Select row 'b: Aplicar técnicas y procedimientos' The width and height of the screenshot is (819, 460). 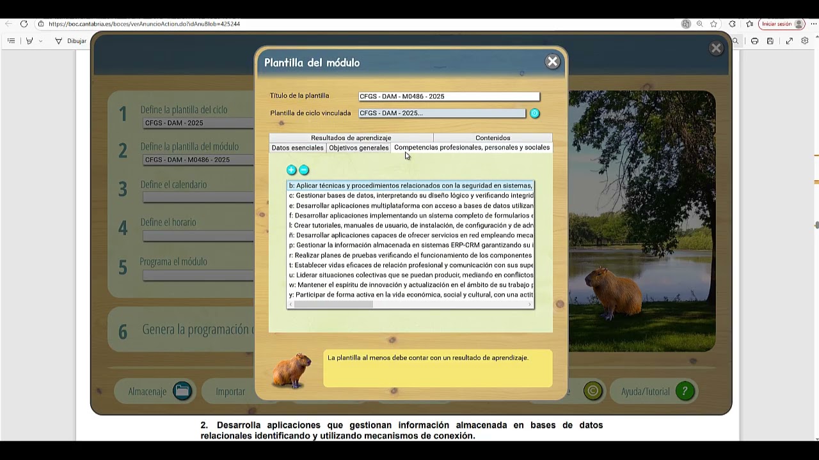pos(410,186)
